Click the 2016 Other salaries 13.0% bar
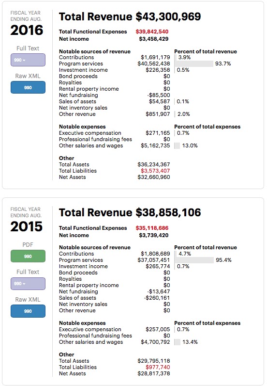This screenshot has height=386, width=267. [177, 146]
